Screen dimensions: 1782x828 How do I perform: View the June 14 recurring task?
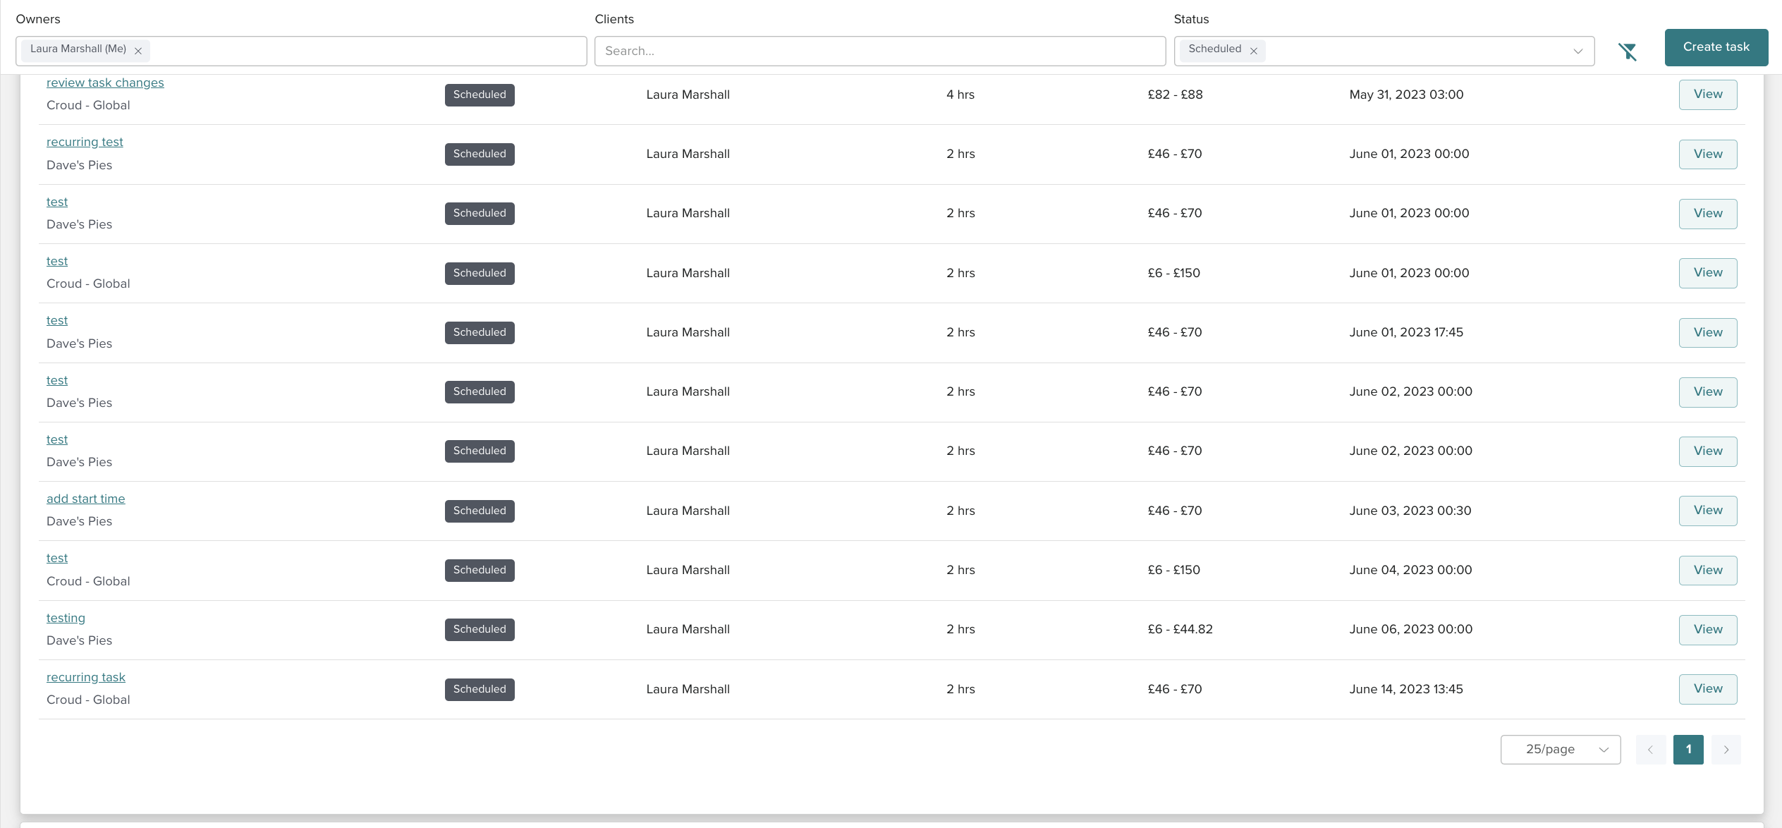coord(1707,689)
